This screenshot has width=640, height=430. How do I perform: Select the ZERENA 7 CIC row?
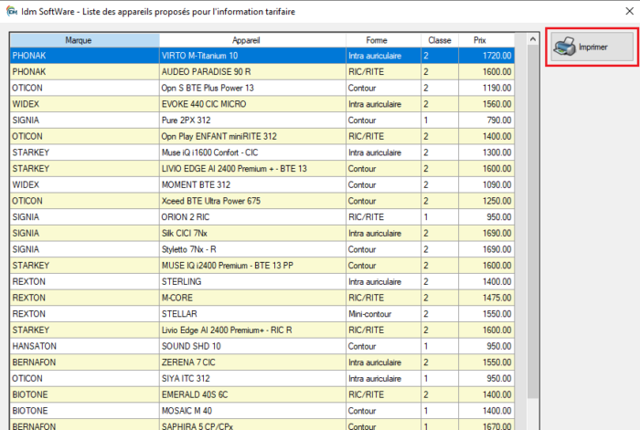click(x=262, y=362)
